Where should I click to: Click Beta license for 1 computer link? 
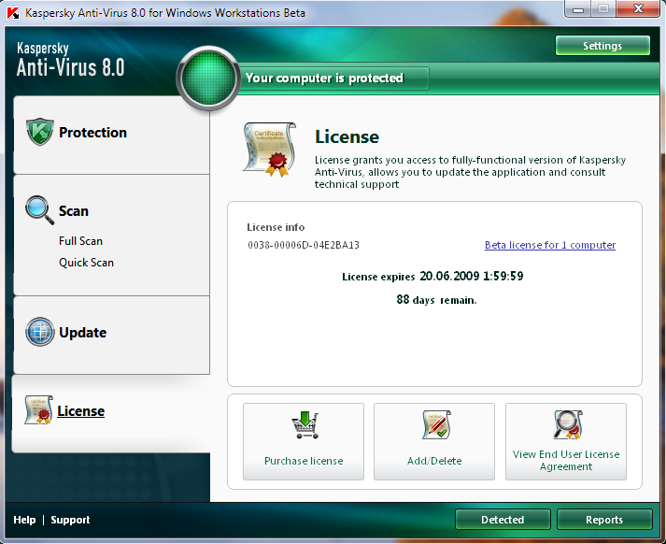tap(550, 245)
